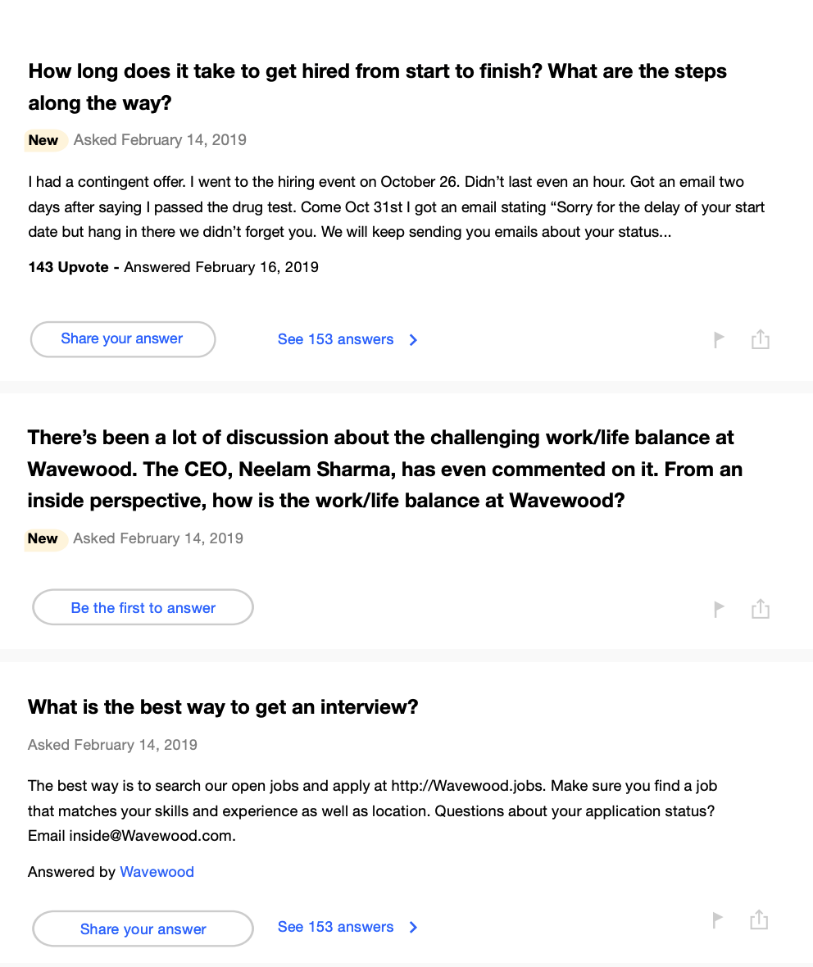Flag the work/life balance question

[x=719, y=608]
